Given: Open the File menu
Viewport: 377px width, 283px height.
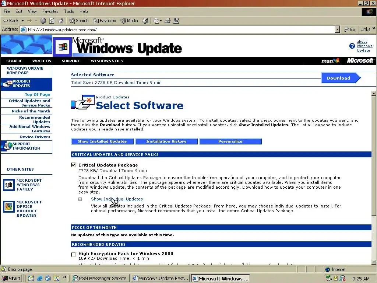Looking at the screenshot, I should 7,11.
